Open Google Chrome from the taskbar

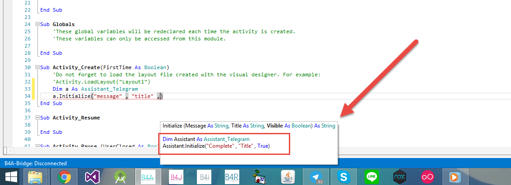[65, 177]
